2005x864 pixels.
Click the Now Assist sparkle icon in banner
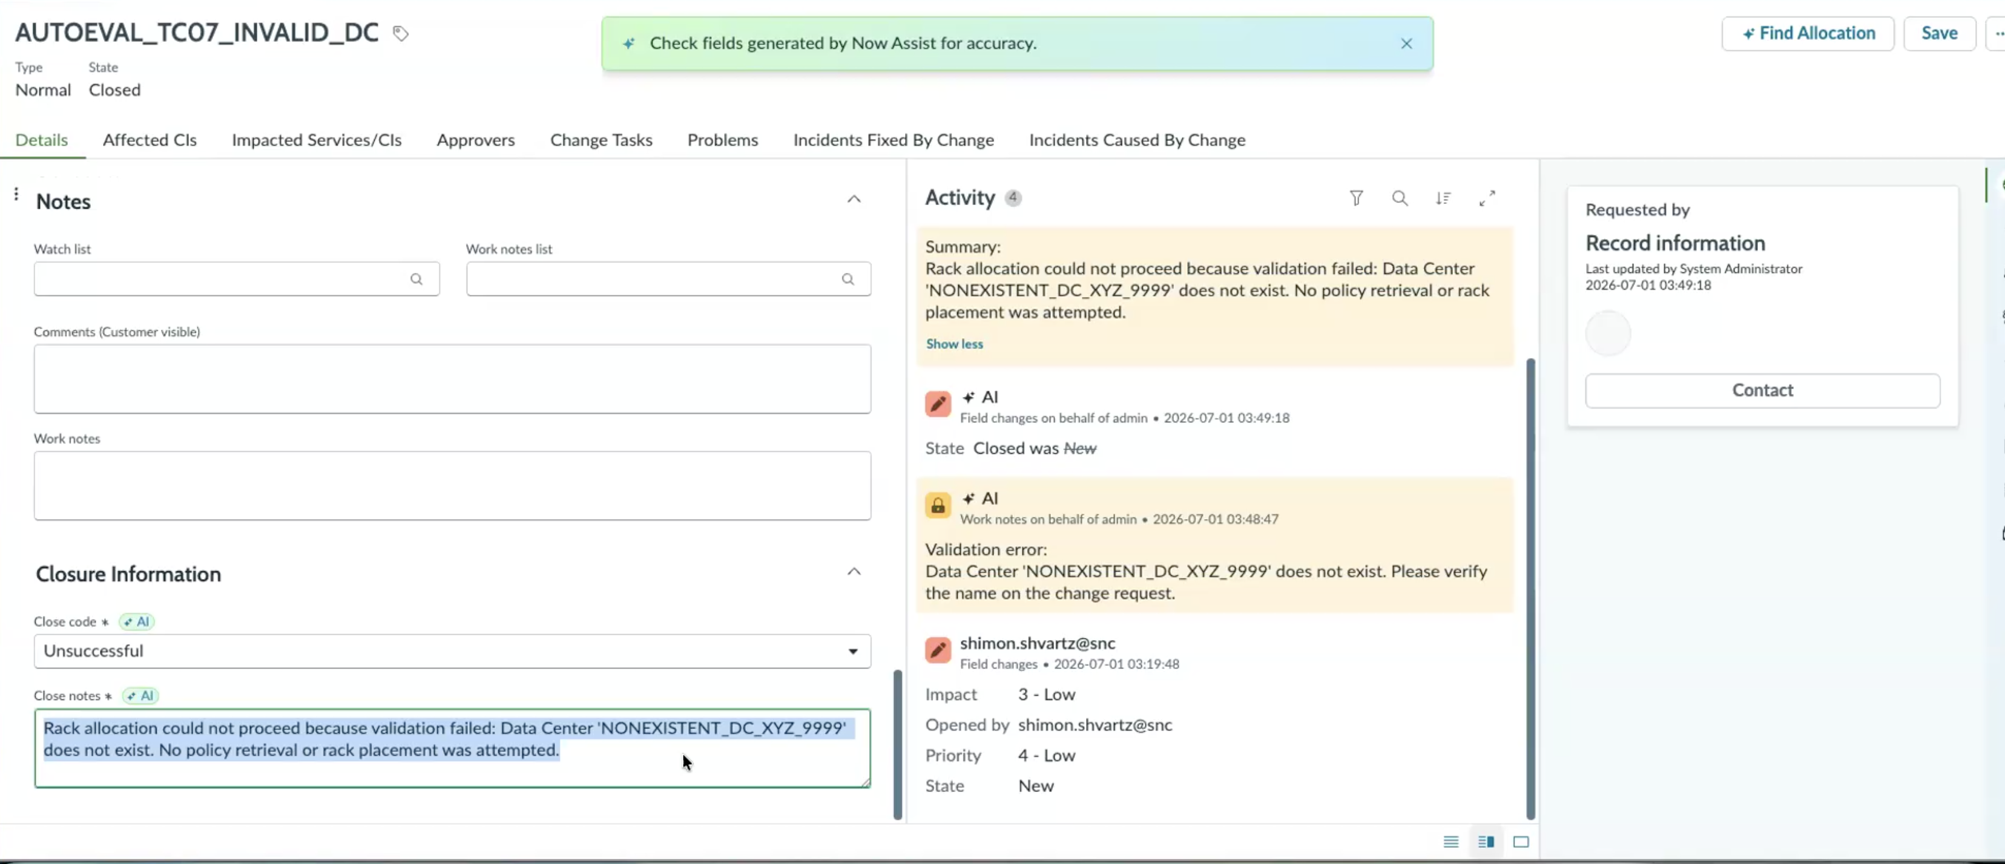click(x=628, y=44)
